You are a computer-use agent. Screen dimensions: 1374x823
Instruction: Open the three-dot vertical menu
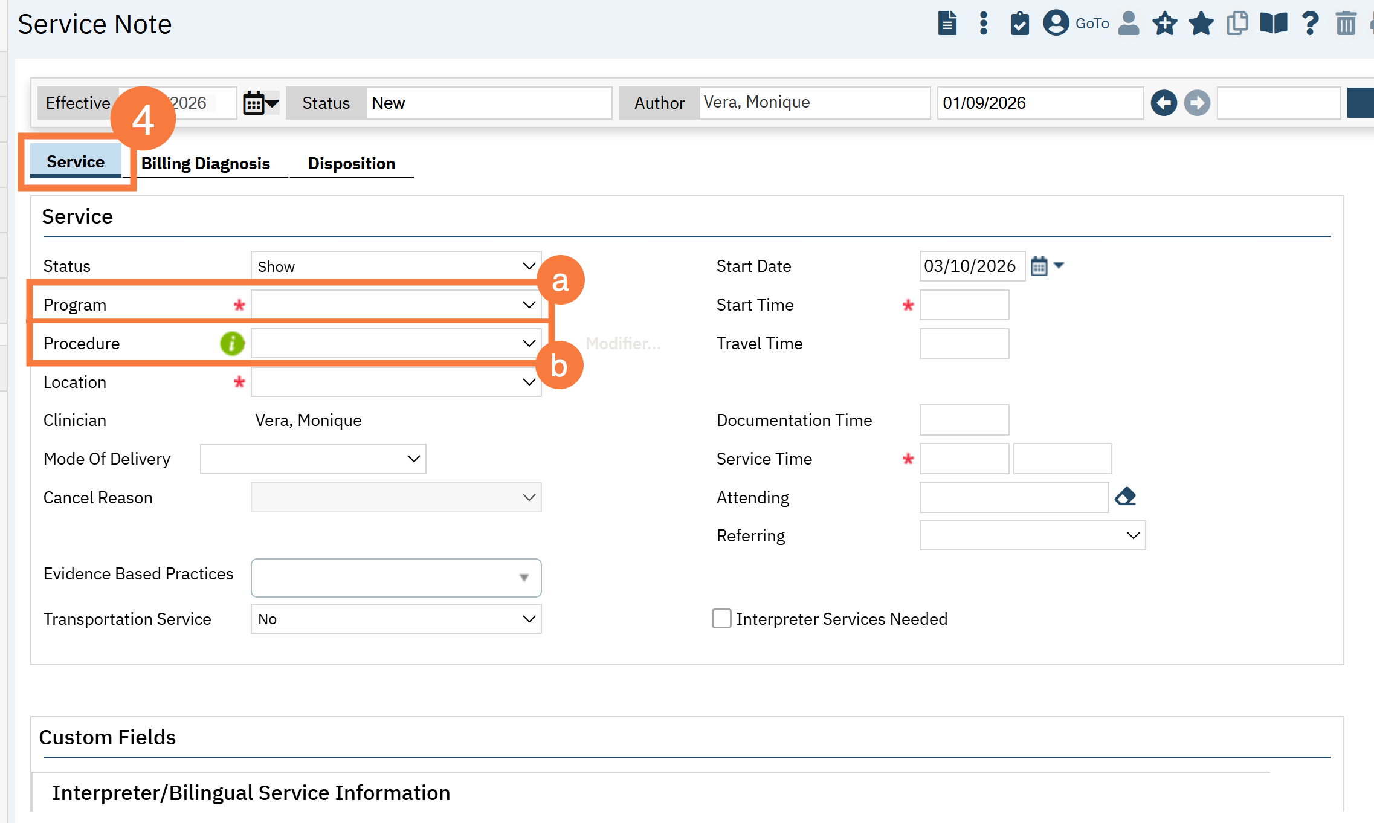(x=984, y=24)
